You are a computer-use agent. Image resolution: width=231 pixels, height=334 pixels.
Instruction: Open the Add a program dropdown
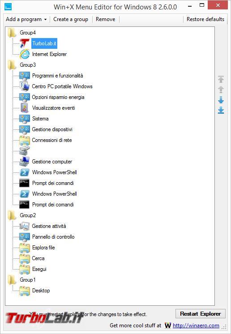click(x=26, y=19)
